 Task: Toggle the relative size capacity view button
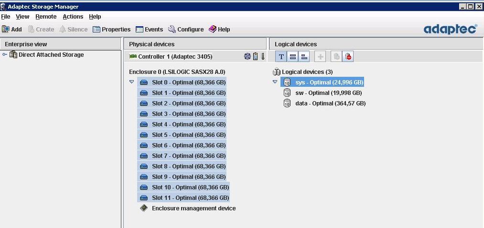304,57
